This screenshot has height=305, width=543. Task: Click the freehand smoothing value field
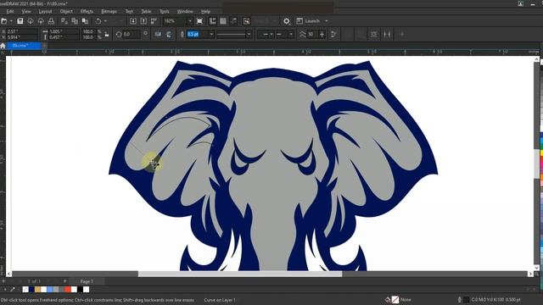point(312,34)
